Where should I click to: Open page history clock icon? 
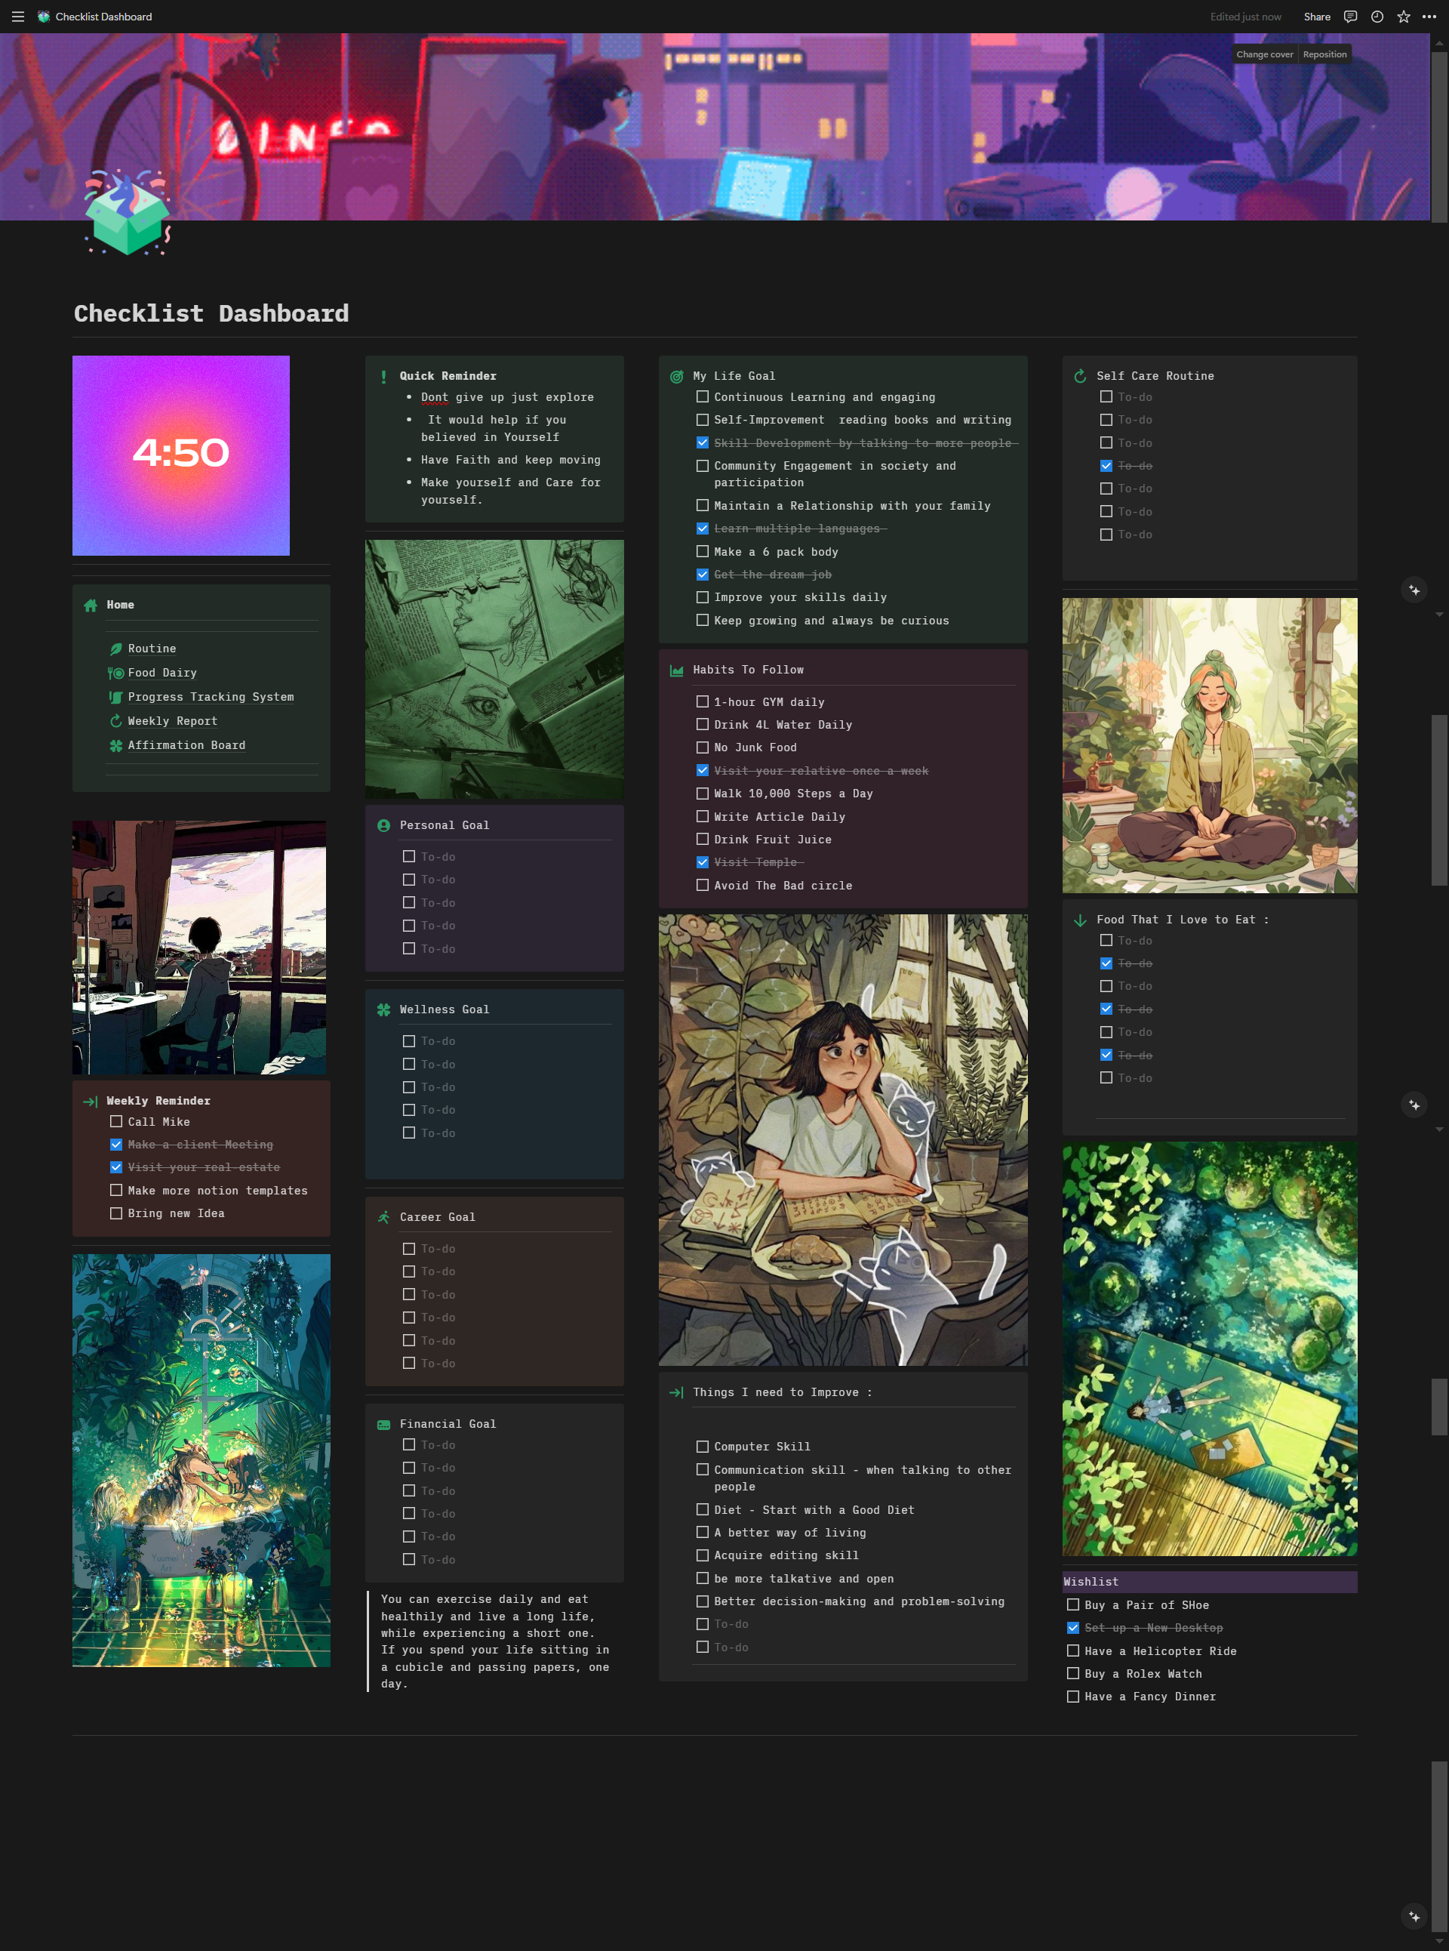tap(1377, 17)
